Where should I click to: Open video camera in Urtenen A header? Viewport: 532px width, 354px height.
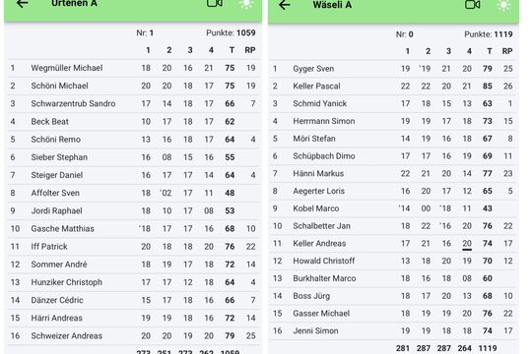pos(215,3)
